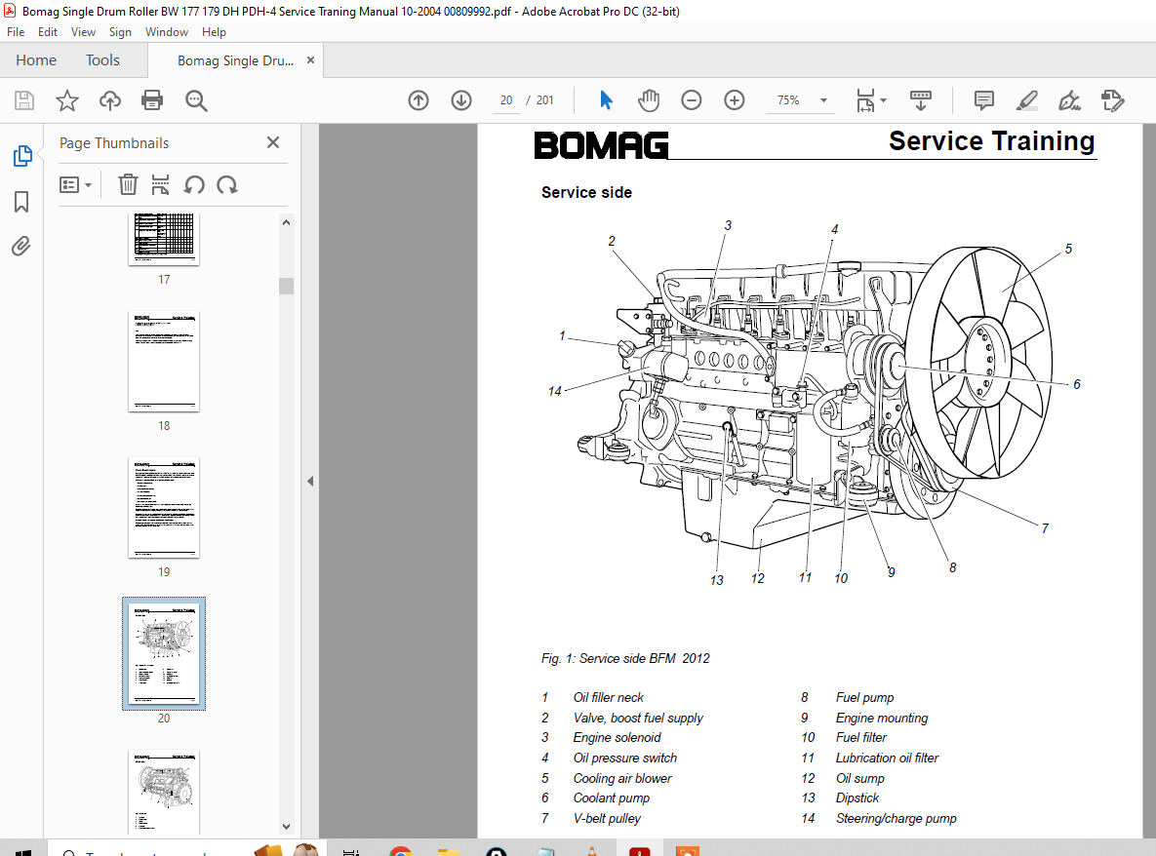Add a comment note icon
This screenshot has height=856, width=1156.
[984, 100]
